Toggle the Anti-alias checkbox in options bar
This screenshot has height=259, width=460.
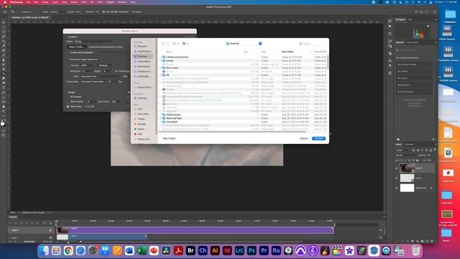[103, 12]
